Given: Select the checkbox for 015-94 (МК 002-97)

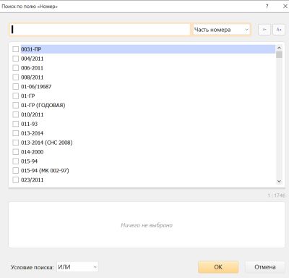Looking at the screenshot, I should coord(15,171).
